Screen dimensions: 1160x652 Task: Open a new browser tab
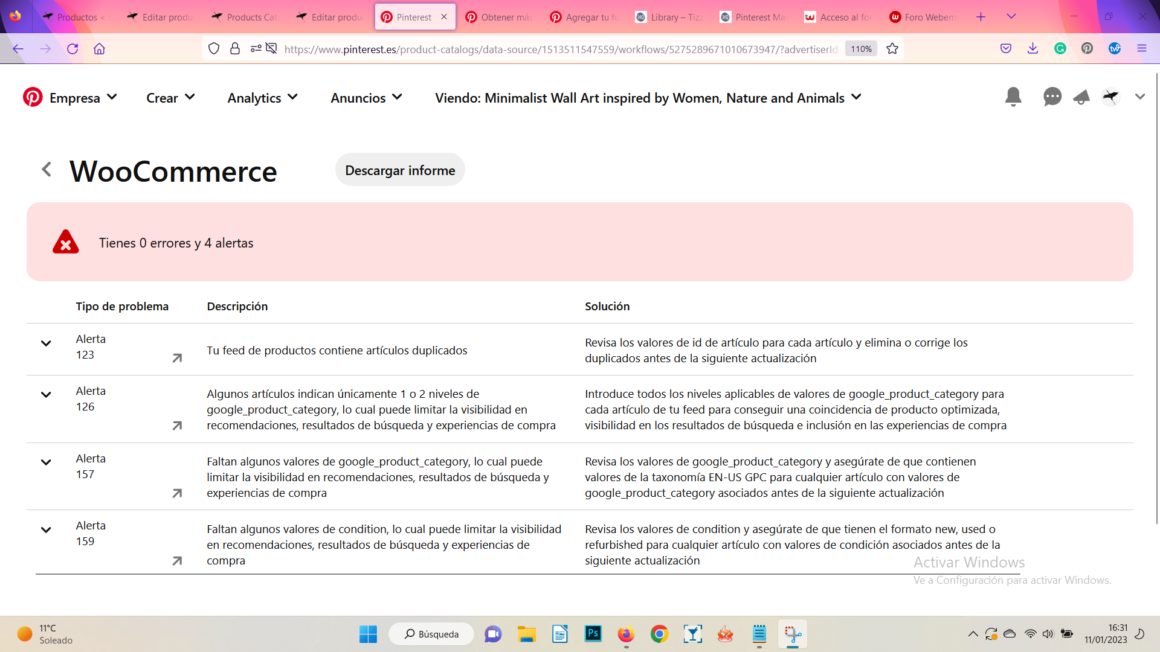981,17
